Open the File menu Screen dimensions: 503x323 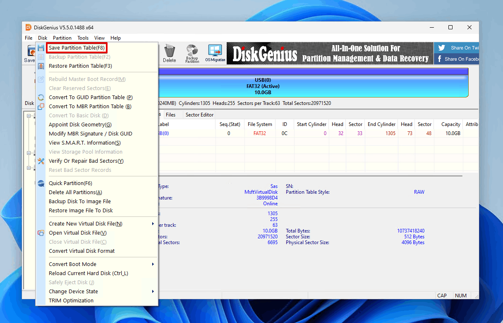click(29, 38)
